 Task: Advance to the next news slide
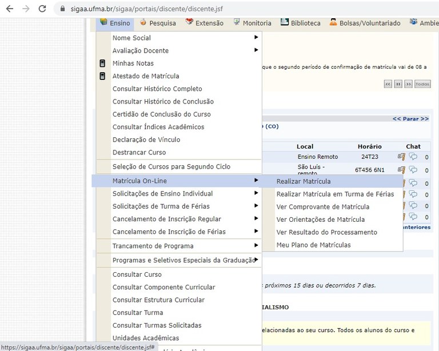(408, 84)
